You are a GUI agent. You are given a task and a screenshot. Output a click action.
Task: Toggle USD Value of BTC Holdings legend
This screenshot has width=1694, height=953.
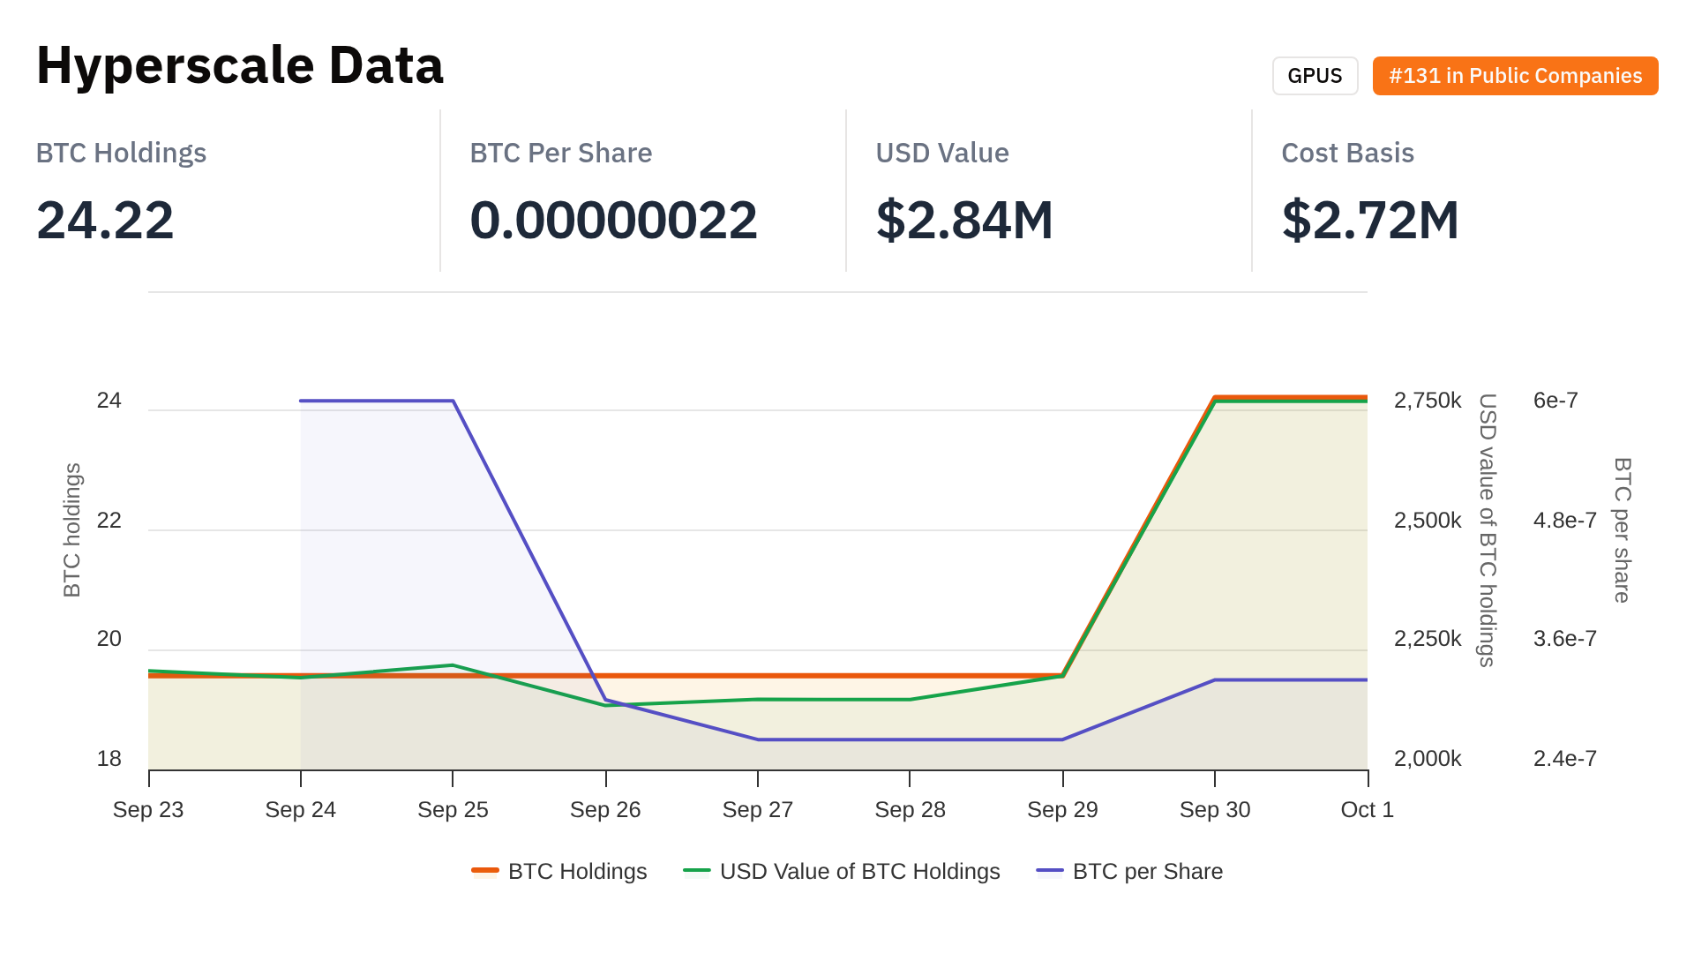click(x=859, y=872)
